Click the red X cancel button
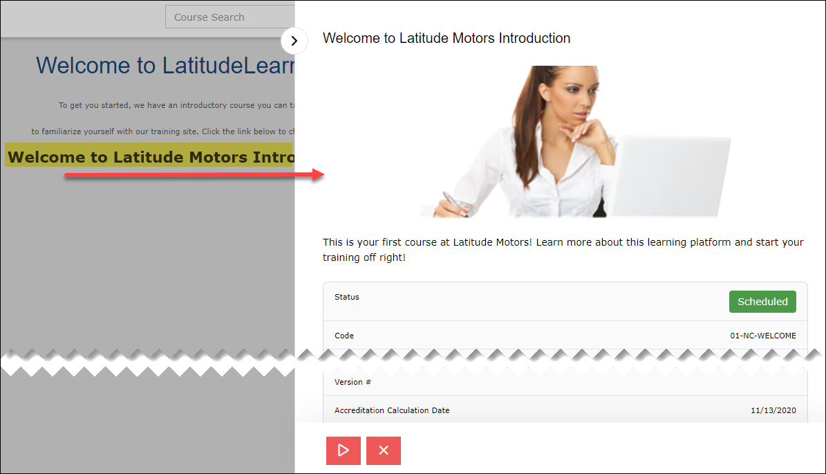The height and width of the screenshot is (474, 826). tap(384, 450)
